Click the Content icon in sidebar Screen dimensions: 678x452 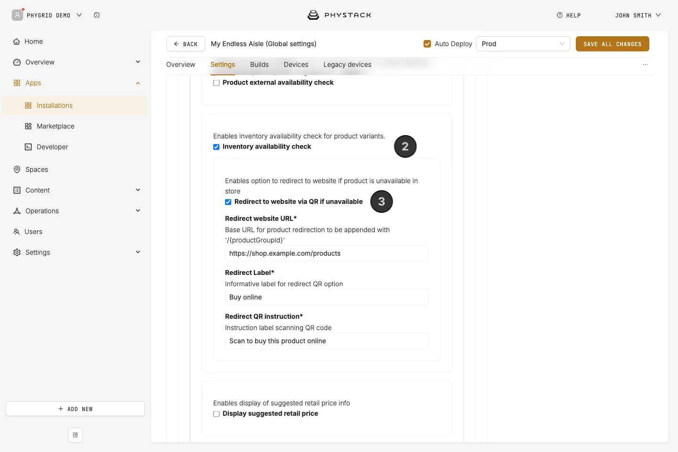(17, 190)
